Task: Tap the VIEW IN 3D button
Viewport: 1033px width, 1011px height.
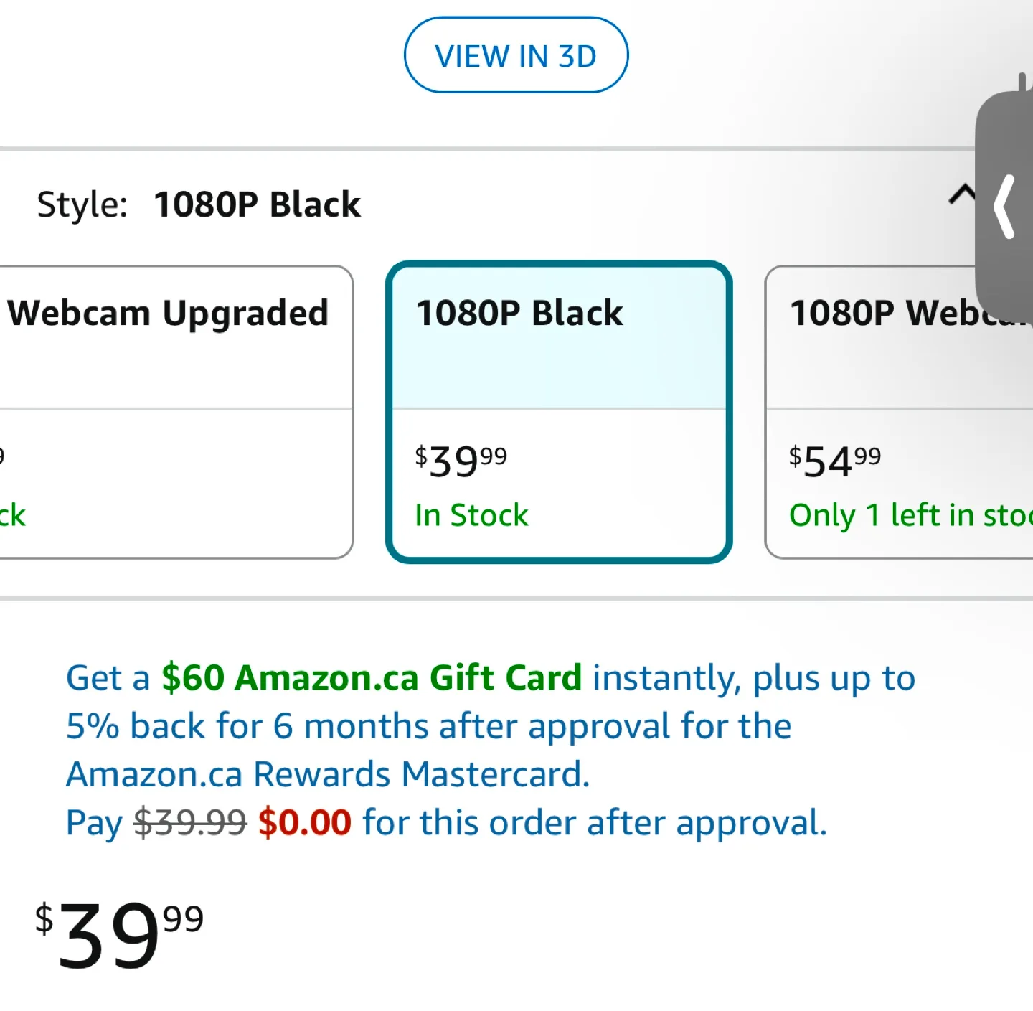Action: click(516, 55)
